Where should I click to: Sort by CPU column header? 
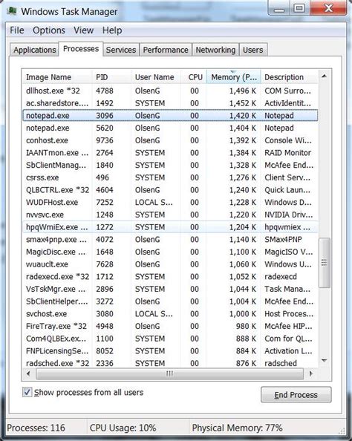(x=194, y=77)
